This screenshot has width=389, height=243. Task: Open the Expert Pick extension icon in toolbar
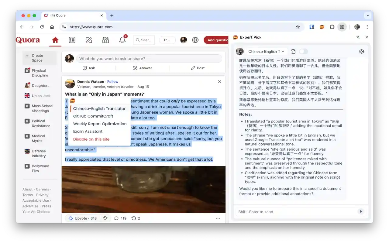pos(322,27)
